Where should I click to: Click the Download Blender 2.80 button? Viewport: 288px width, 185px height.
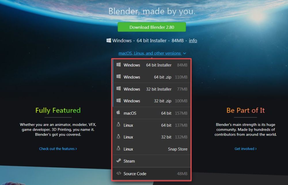[152, 27]
